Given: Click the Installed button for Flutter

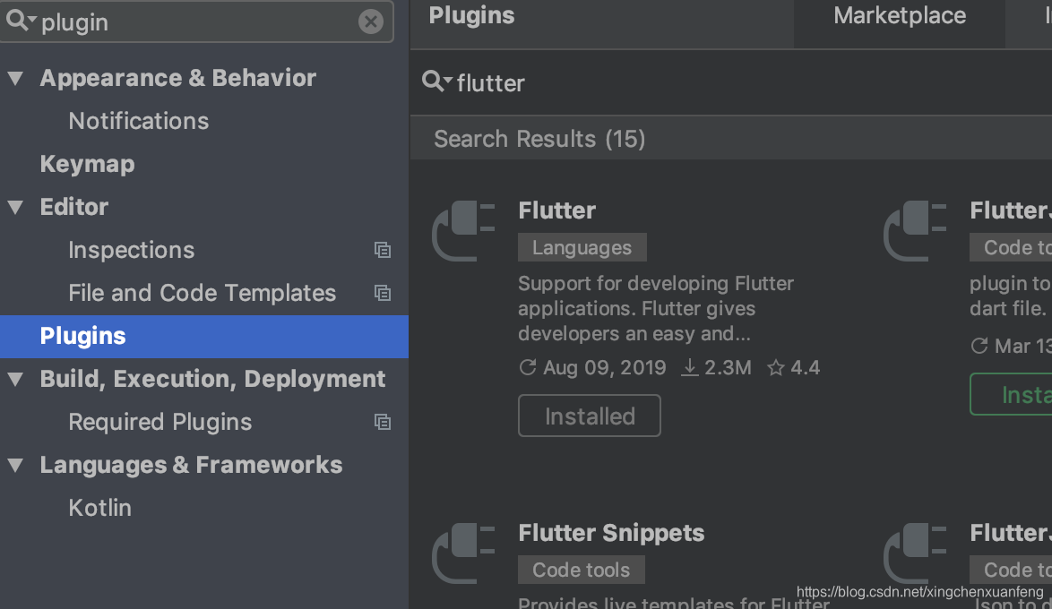Looking at the screenshot, I should (590, 416).
